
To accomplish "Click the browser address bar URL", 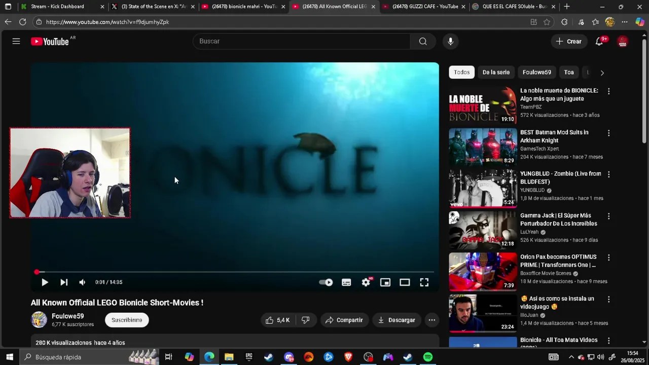I will [x=107, y=22].
